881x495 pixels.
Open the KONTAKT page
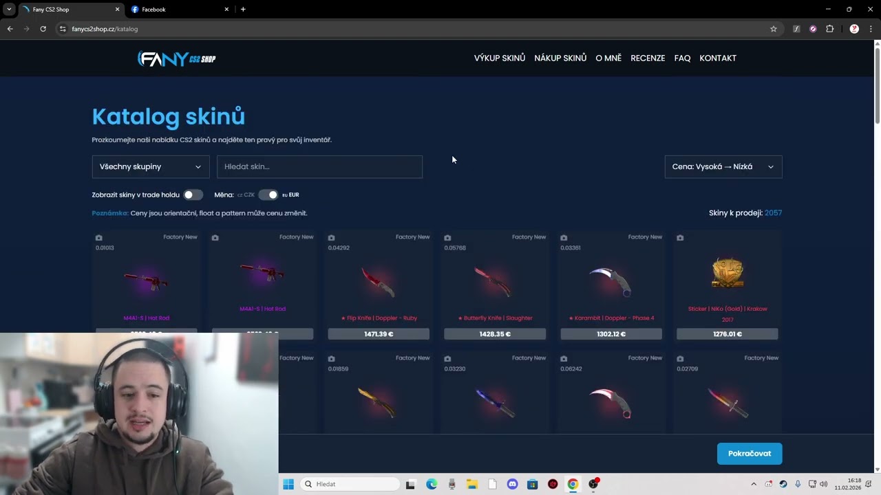[x=718, y=58]
